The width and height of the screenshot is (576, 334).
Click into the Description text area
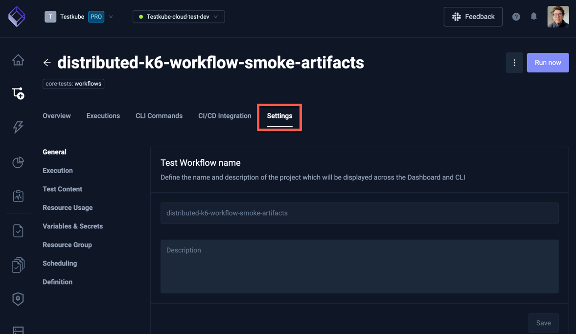[359, 267]
